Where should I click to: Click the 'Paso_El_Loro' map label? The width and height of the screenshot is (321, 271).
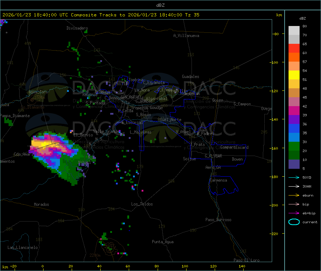click(246, 260)
